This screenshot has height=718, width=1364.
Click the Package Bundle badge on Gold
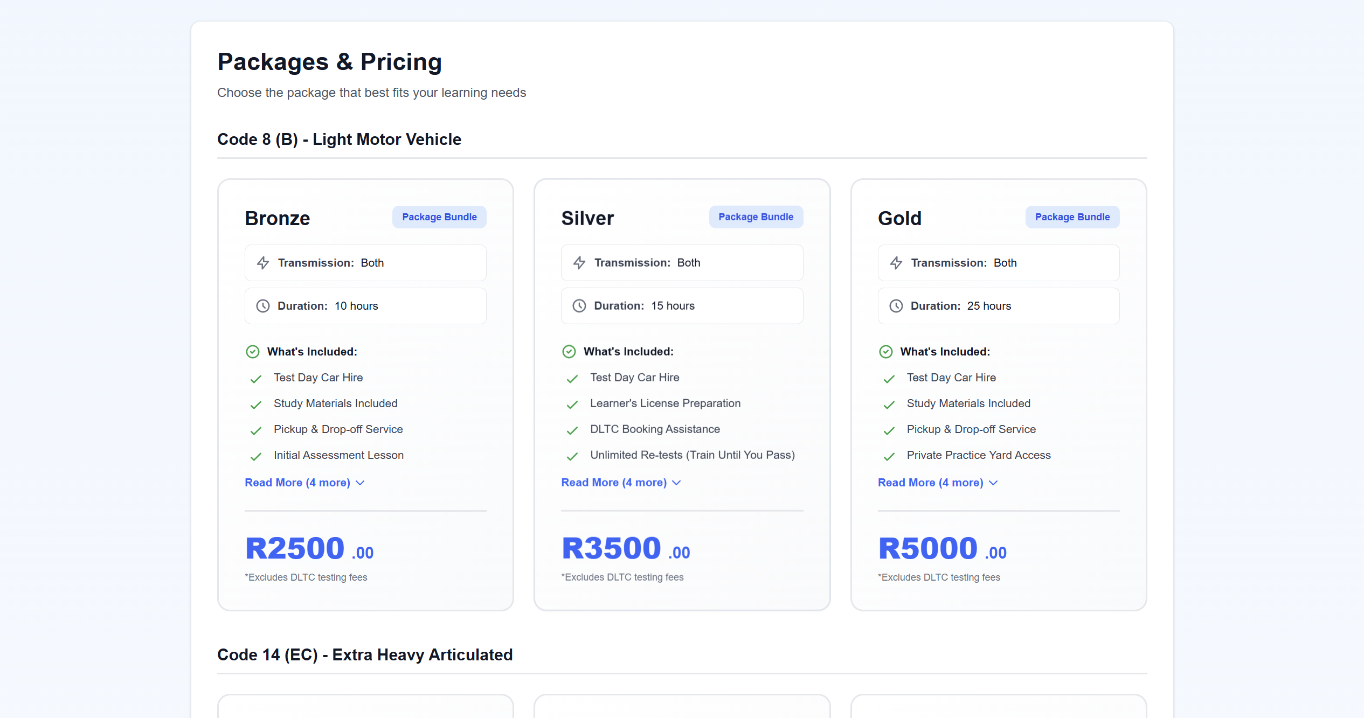tap(1072, 217)
